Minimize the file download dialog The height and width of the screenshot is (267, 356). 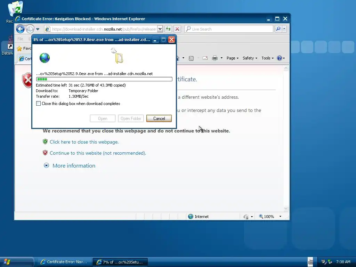(x=155, y=40)
